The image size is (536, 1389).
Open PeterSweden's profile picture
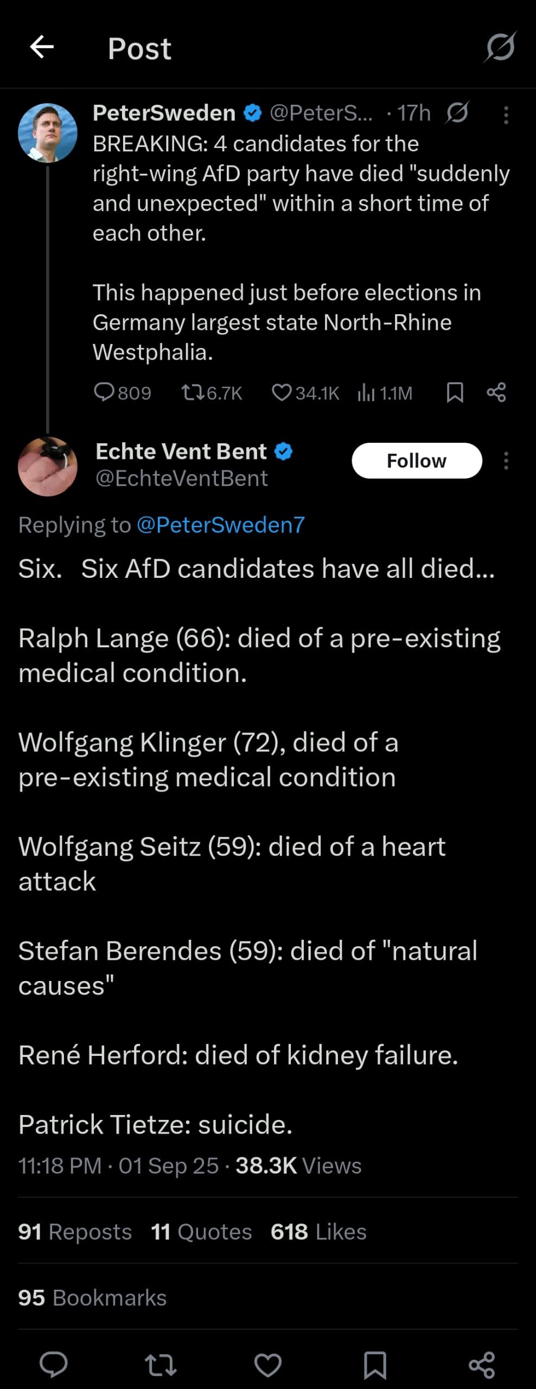click(x=48, y=133)
